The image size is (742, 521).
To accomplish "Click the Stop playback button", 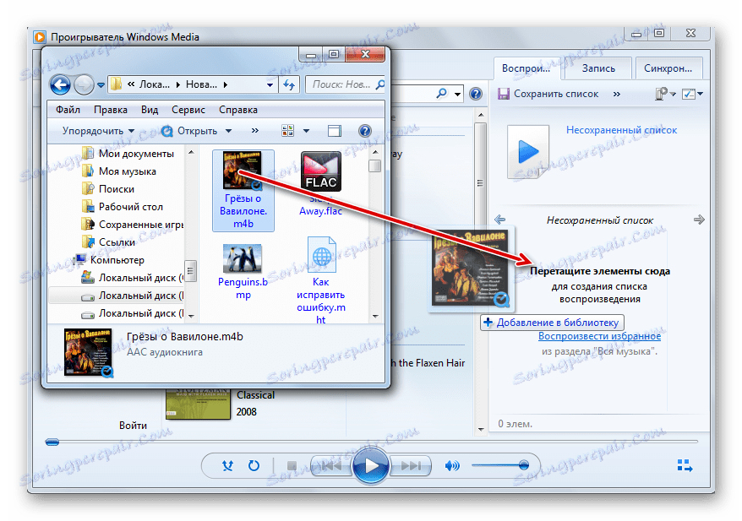I will pyautogui.click(x=292, y=466).
